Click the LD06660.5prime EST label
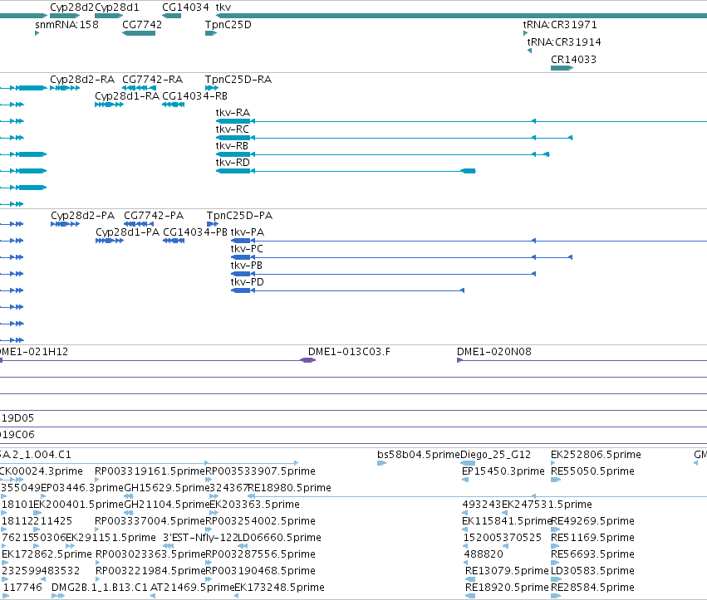 click(279, 538)
